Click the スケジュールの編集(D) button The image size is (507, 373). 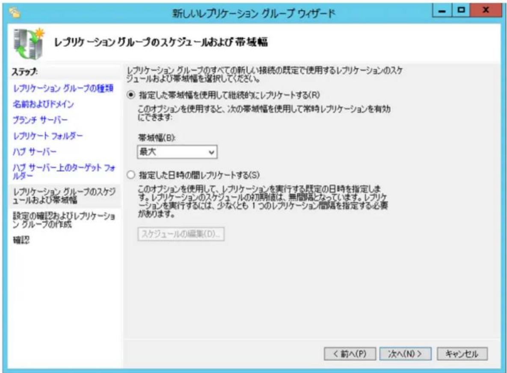[181, 234]
